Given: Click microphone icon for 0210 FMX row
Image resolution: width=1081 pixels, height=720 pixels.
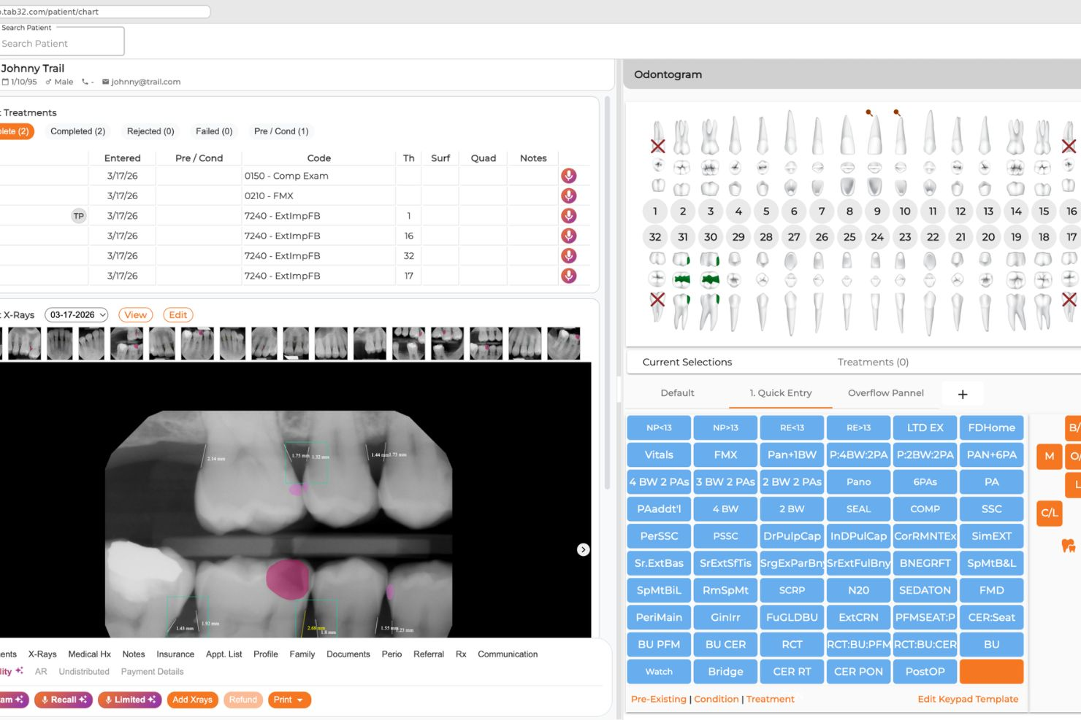Looking at the screenshot, I should (568, 196).
